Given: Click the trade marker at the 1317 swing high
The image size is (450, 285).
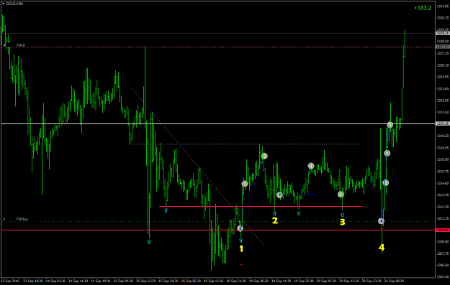Looking at the screenshot, I should click(264, 156).
